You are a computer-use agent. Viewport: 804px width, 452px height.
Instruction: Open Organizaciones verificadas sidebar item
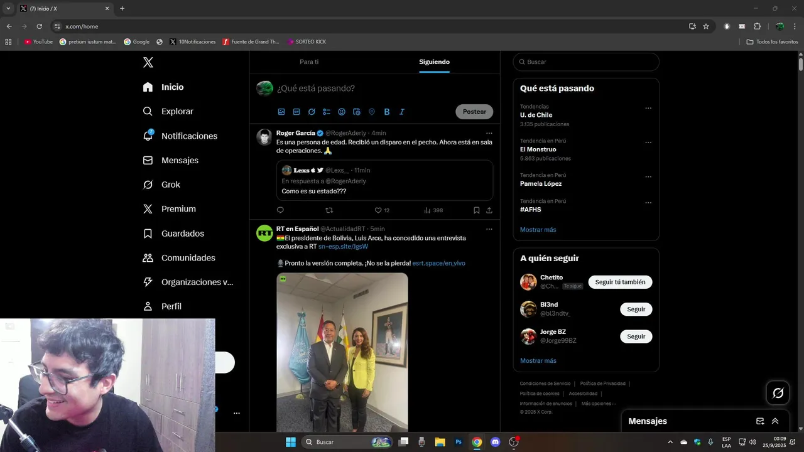click(x=188, y=282)
